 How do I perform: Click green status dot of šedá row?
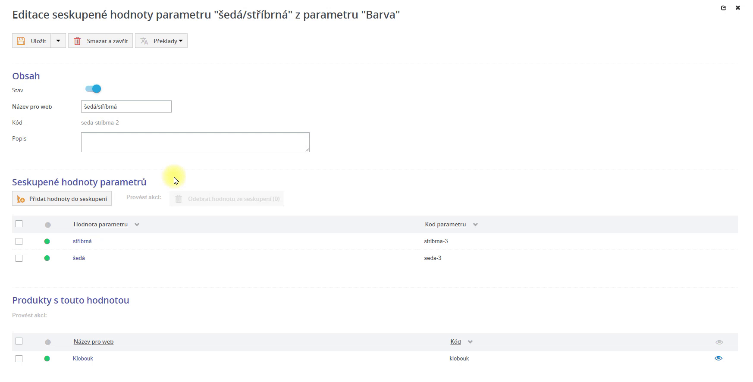tap(47, 258)
